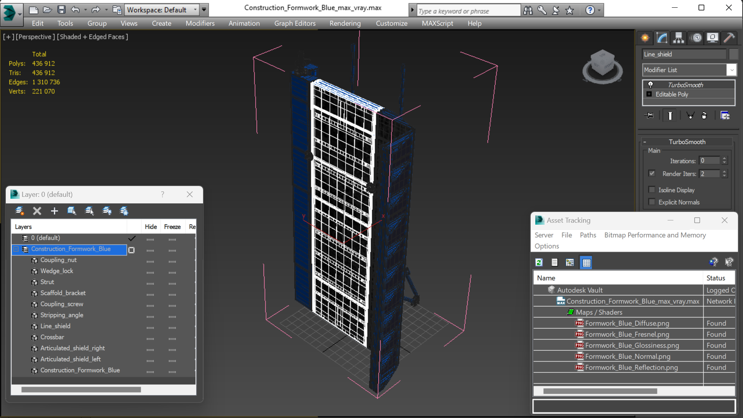This screenshot has height=418, width=743.
Task: Click the Save file icon
Action: (x=61, y=10)
